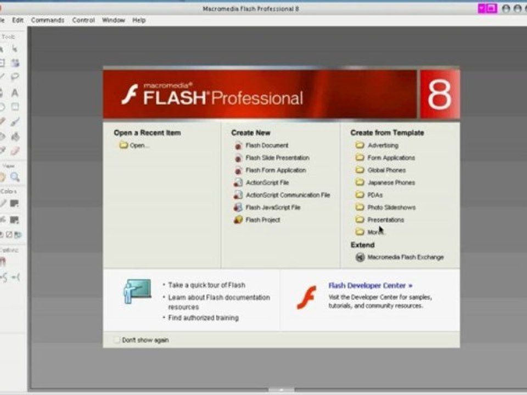Create a new Flash Form Application
This screenshot has height=395, width=527.
[276, 170]
